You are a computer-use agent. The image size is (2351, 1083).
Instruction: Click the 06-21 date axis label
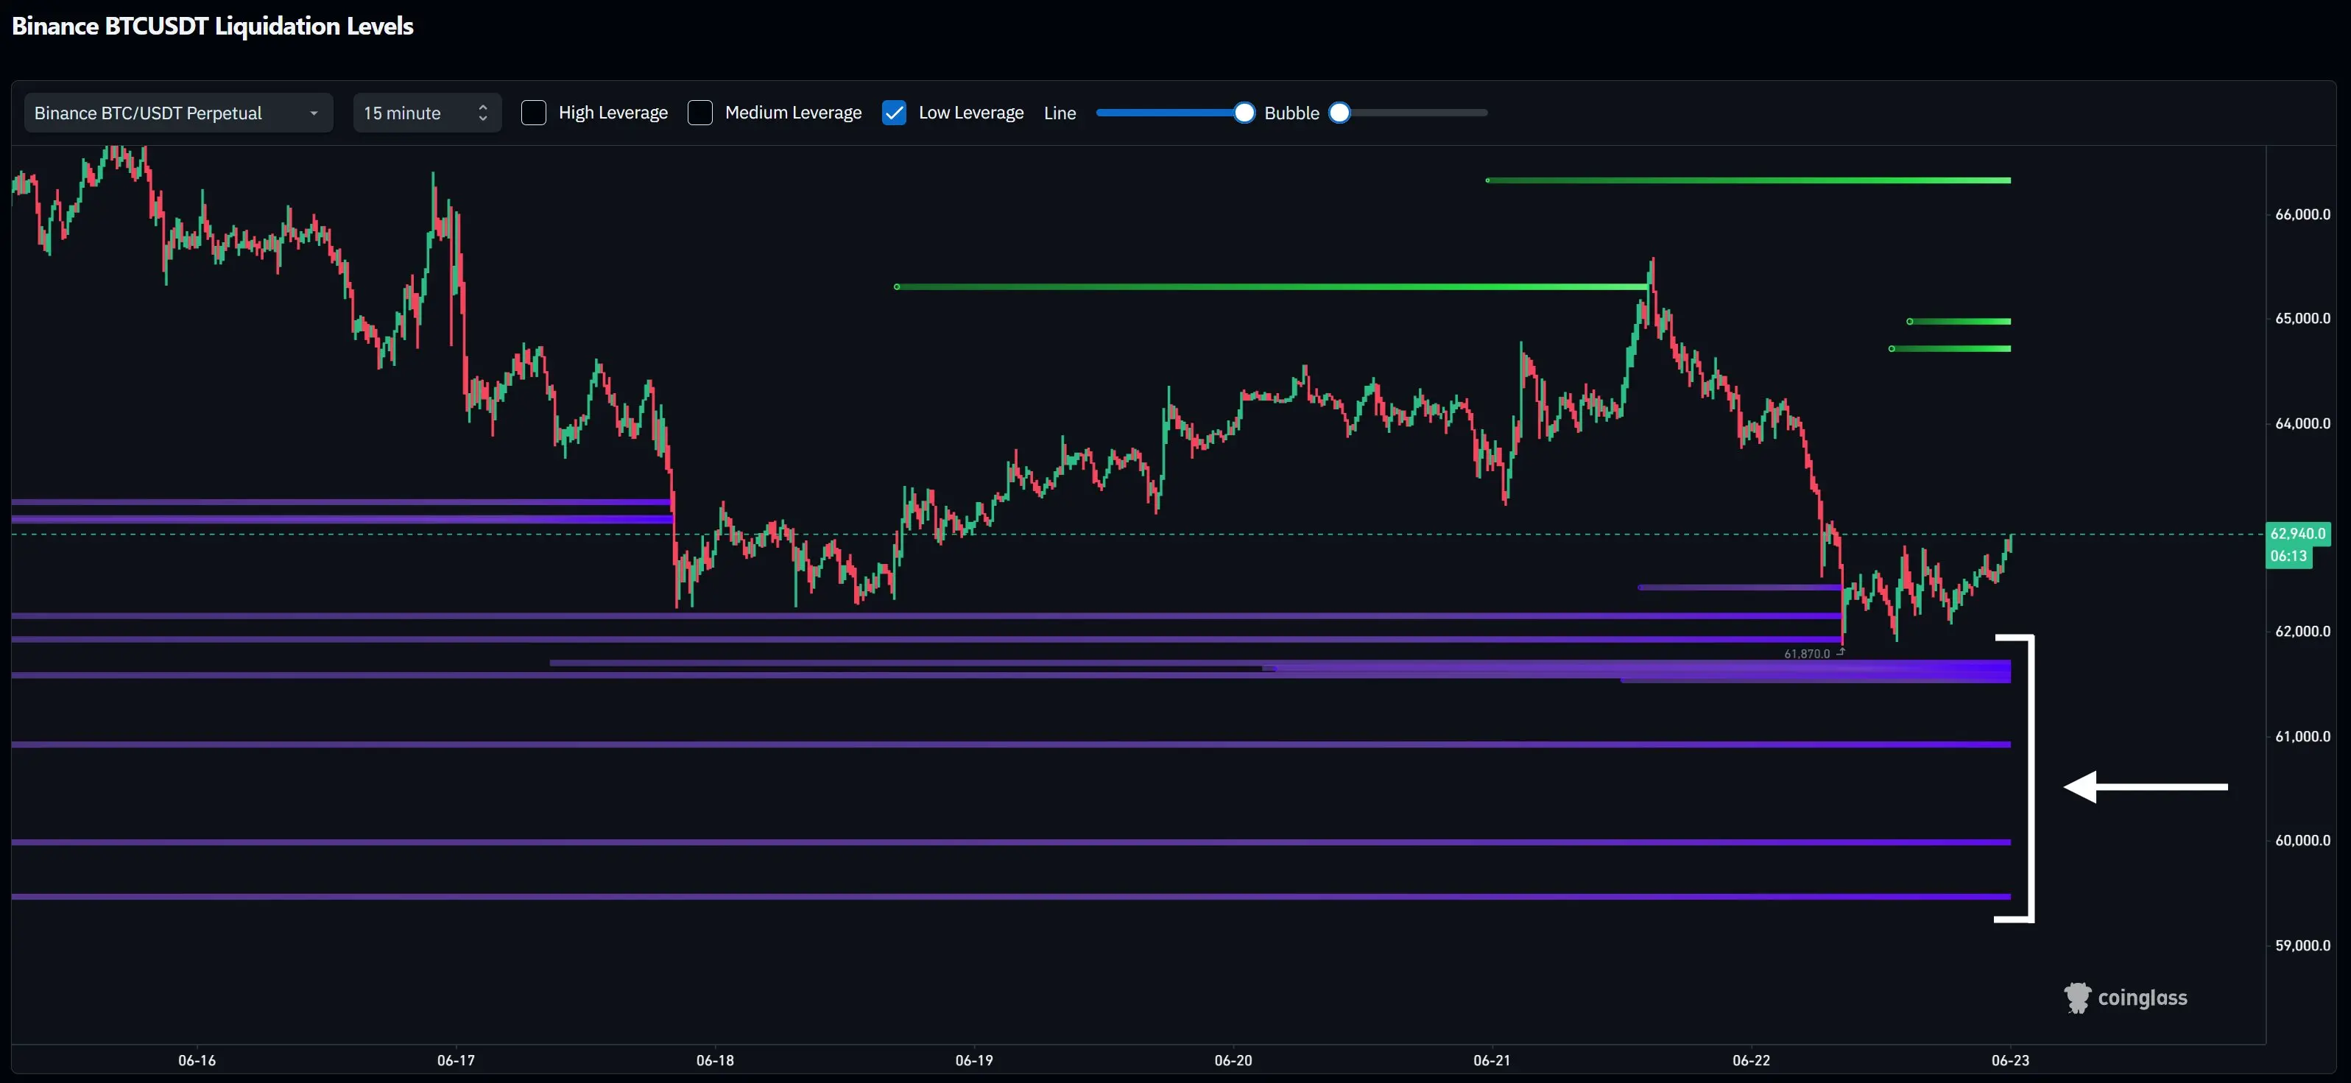1492,1060
